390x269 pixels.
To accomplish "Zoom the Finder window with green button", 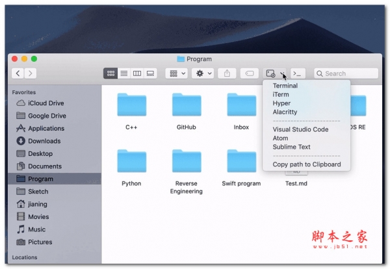I will tap(34, 59).
